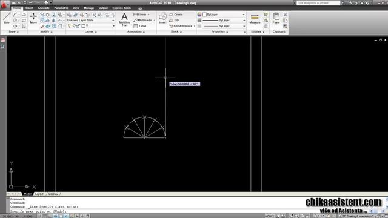Click the Insert block button

[162, 18]
